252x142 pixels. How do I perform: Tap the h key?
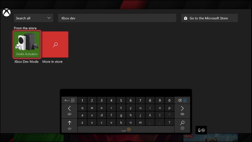tap(131, 115)
